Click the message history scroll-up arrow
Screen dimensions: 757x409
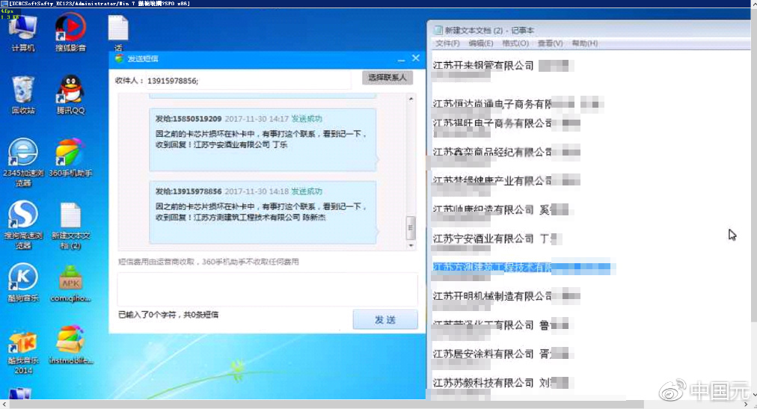[x=411, y=99]
